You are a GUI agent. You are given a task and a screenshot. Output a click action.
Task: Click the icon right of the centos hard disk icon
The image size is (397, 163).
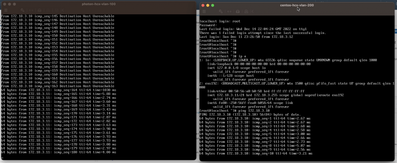pos(246,12)
